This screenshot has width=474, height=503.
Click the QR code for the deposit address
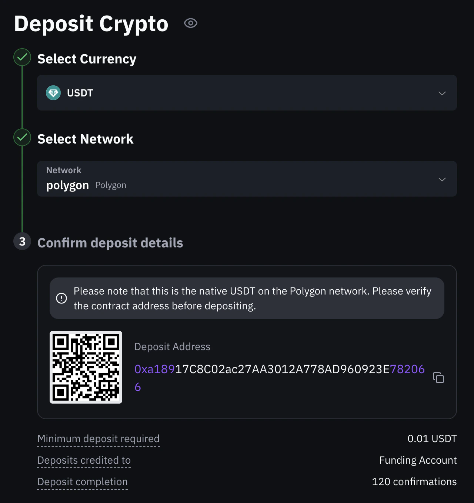point(86,367)
